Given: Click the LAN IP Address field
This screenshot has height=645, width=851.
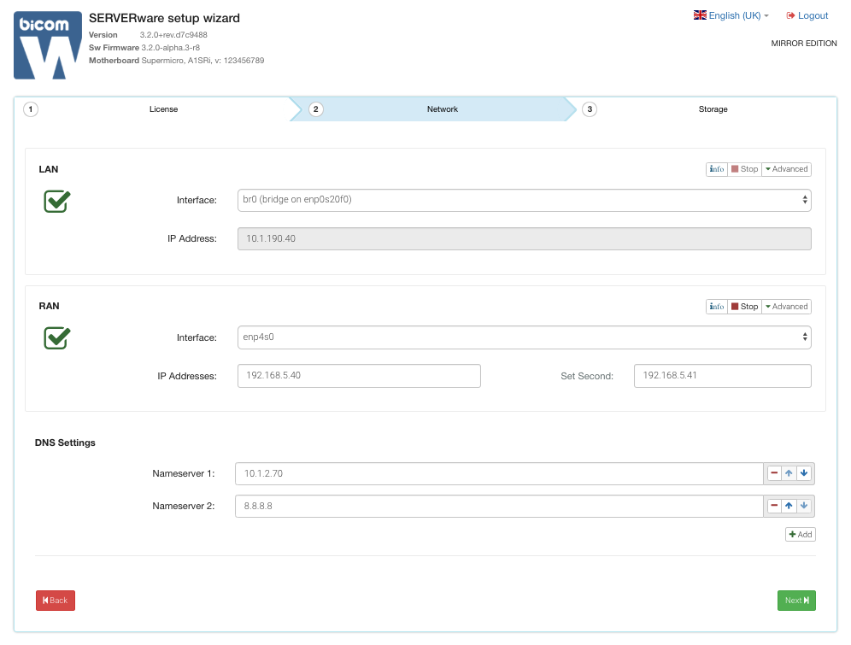Looking at the screenshot, I should pyautogui.click(x=525, y=238).
